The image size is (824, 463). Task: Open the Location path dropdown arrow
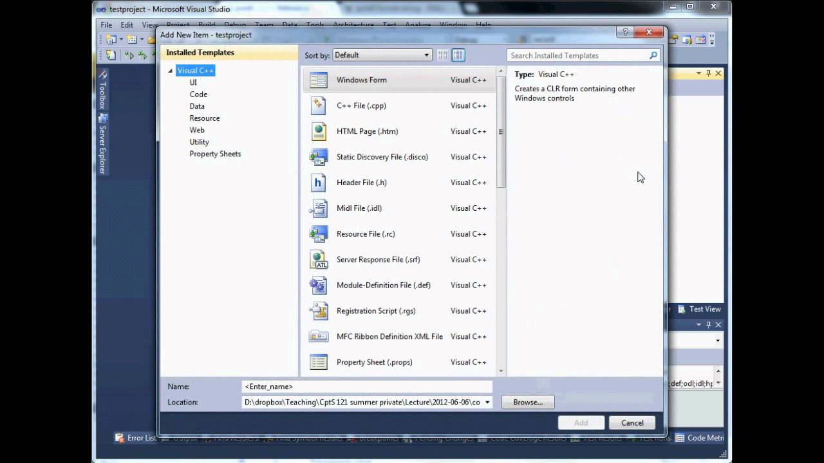pos(487,403)
